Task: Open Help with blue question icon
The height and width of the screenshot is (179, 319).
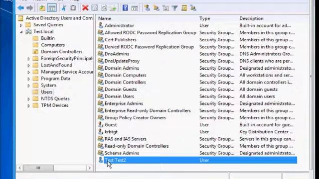Action: point(125,8)
